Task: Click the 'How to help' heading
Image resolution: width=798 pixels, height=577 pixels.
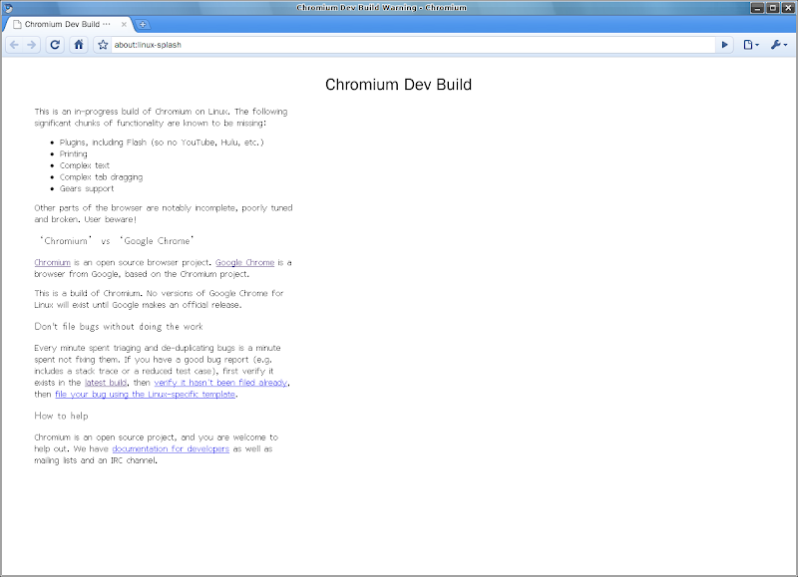Action: (61, 416)
